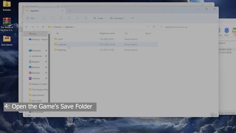Refresh the AppData folder view

(x=154, y=27)
